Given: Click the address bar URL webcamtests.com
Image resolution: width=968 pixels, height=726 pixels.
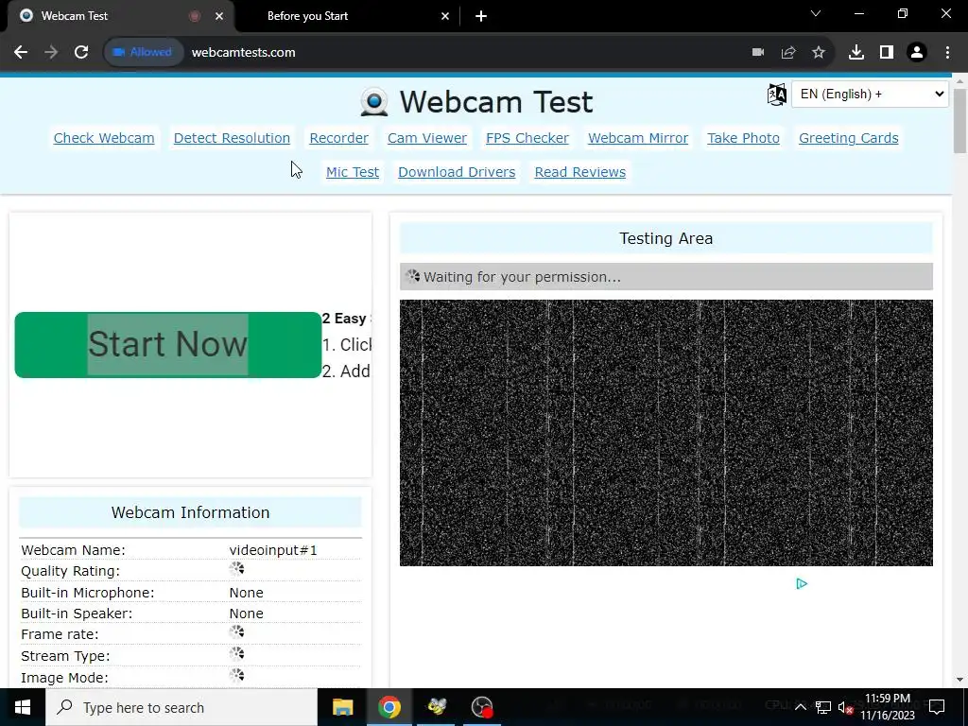Looking at the screenshot, I should tap(243, 53).
